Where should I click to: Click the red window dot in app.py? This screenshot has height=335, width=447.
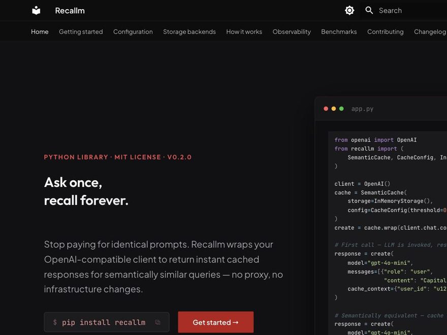point(326,109)
